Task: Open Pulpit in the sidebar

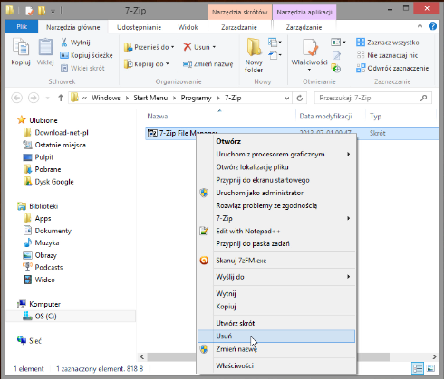Action: 38,157
